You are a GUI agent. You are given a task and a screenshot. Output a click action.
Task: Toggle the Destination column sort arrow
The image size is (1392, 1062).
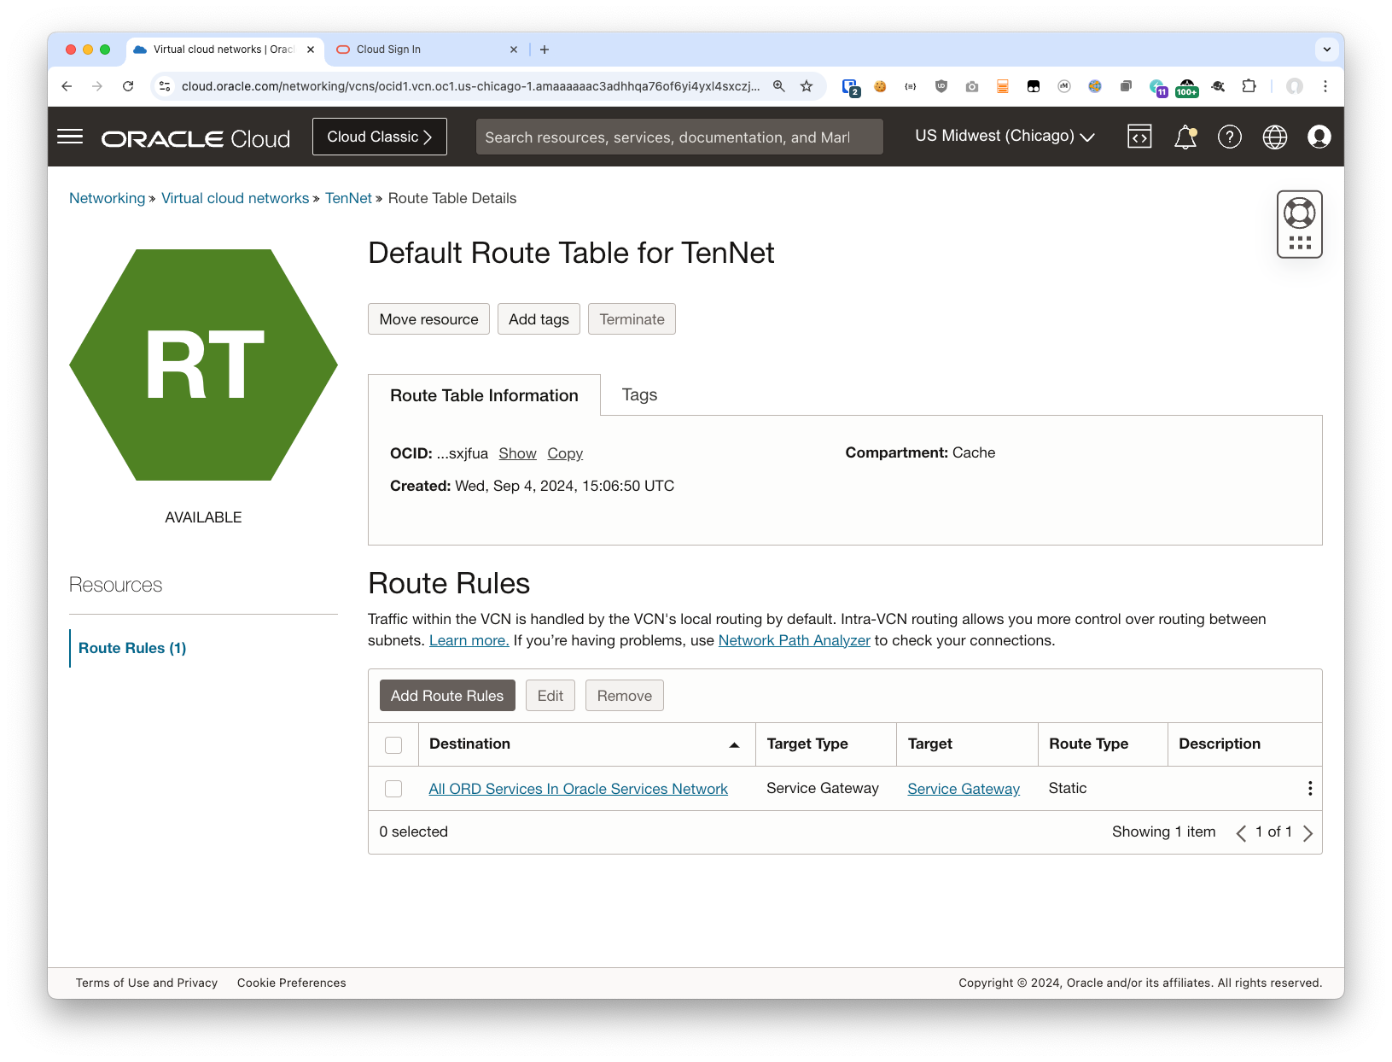[x=733, y=744]
